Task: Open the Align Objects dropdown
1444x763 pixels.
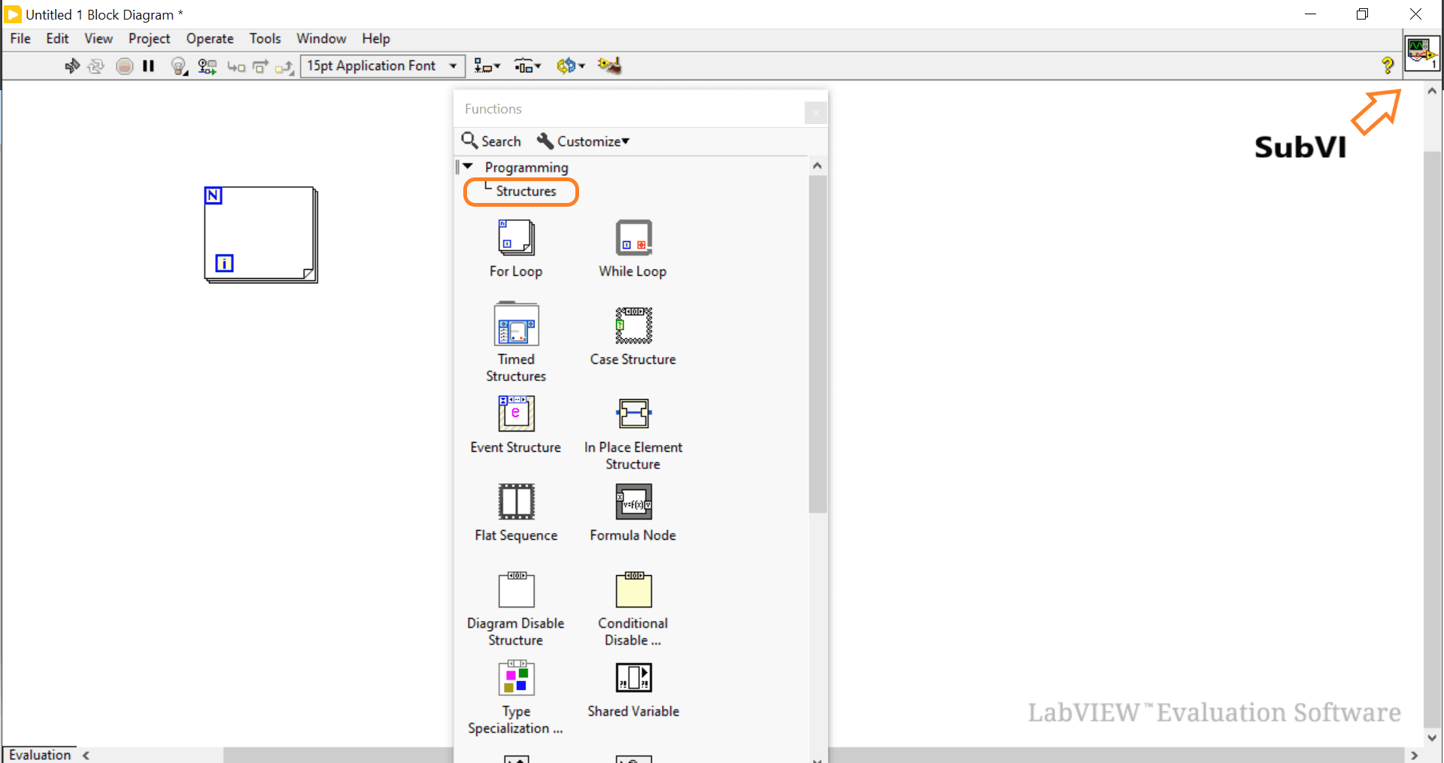Action: pos(487,66)
